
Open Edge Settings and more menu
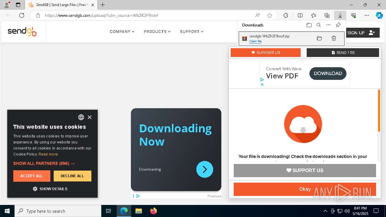click(x=367, y=15)
